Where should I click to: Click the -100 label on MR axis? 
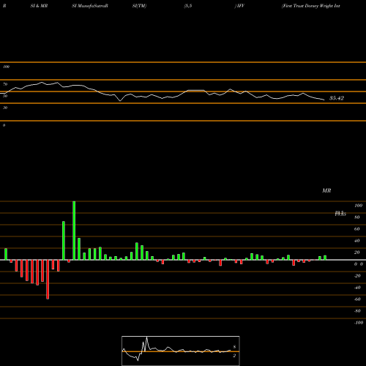[359, 323]
